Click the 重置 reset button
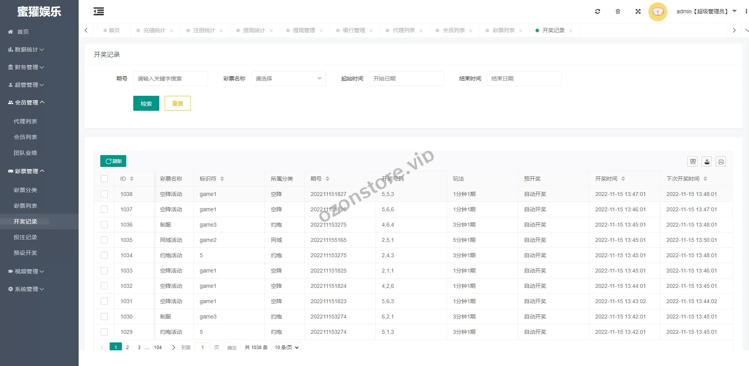 (177, 103)
